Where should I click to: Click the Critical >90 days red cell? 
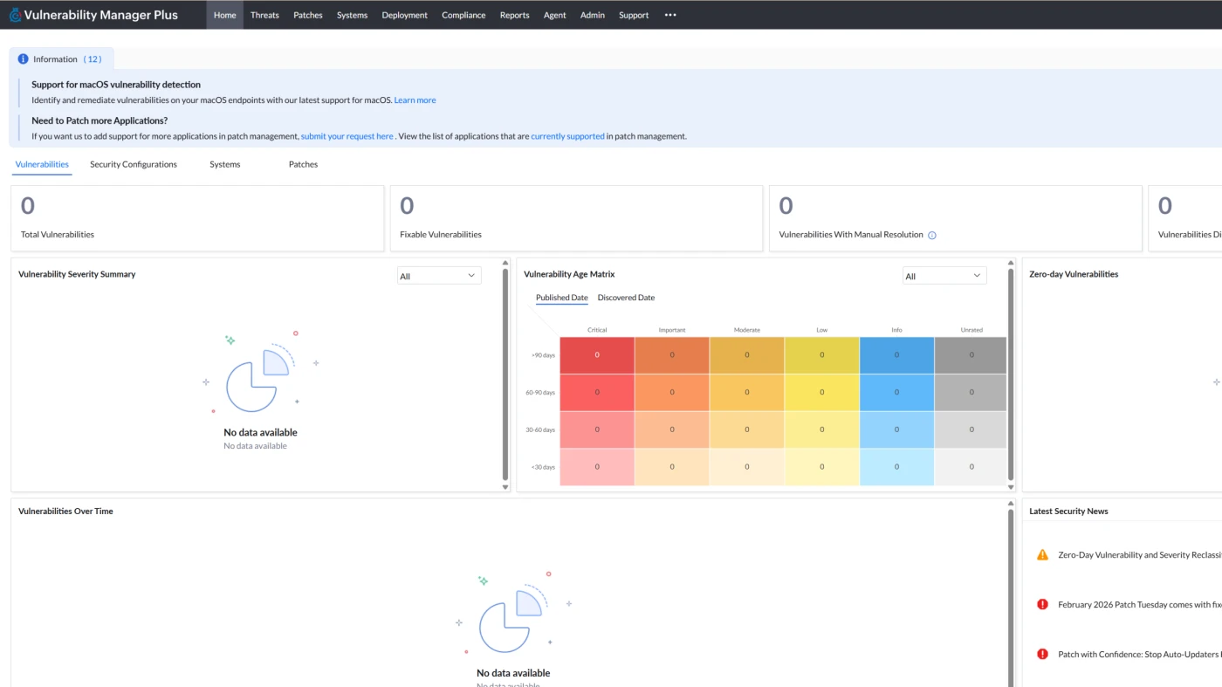click(x=597, y=355)
